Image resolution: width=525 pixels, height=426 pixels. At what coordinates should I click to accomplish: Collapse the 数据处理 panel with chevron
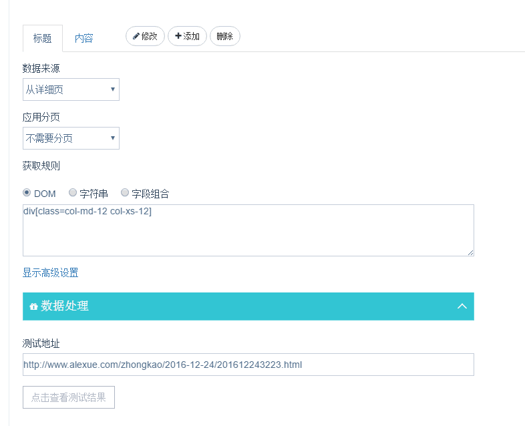tap(462, 306)
